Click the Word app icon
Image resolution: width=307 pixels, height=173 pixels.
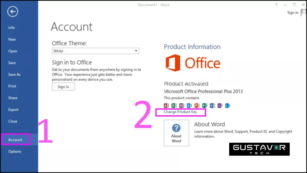coord(212,105)
